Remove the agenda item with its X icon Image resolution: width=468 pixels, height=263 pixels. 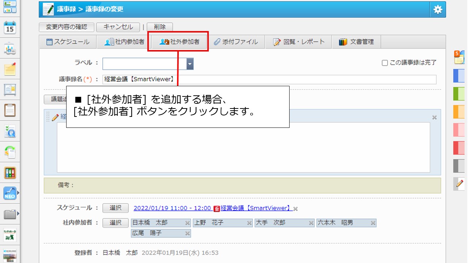coord(434,118)
